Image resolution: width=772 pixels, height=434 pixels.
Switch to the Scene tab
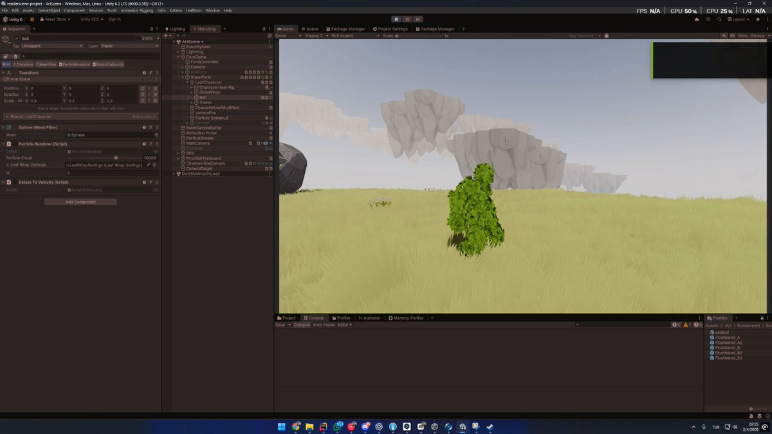(x=310, y=29)
